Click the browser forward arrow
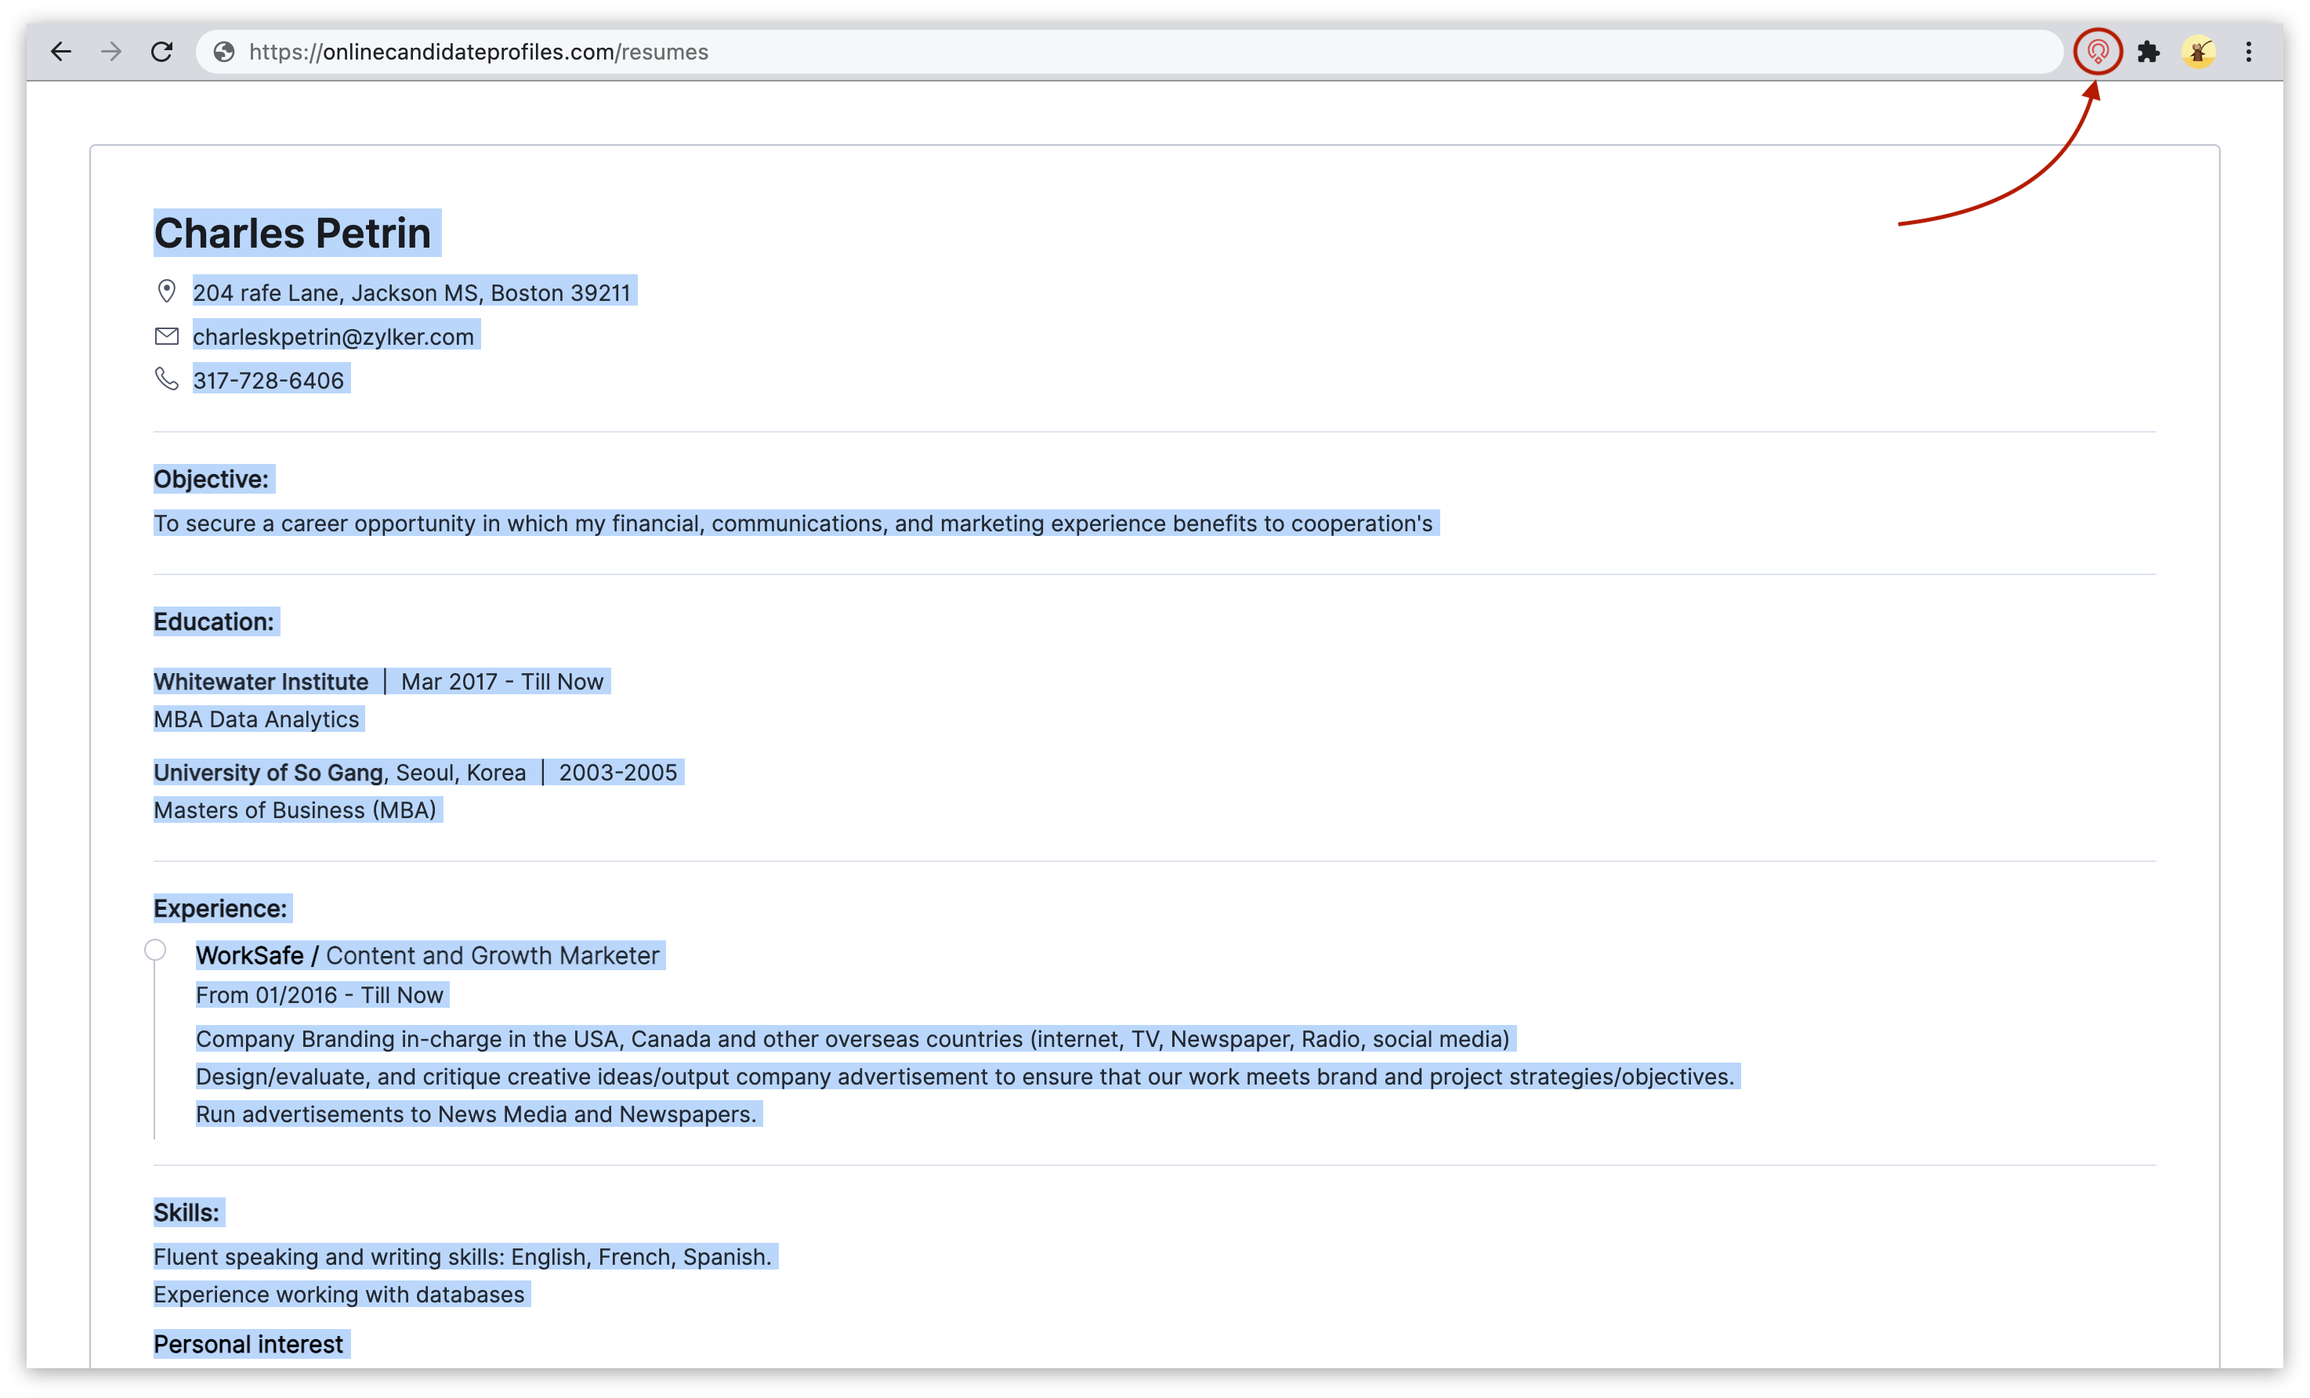Viewport: 2310px width, 1398px height. [111, 52]
